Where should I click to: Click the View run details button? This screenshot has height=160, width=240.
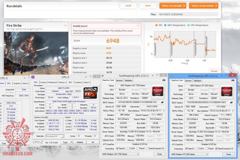[173, 6]
